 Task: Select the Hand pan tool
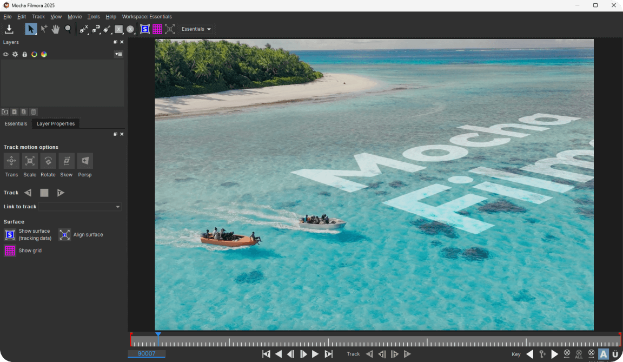56,29
